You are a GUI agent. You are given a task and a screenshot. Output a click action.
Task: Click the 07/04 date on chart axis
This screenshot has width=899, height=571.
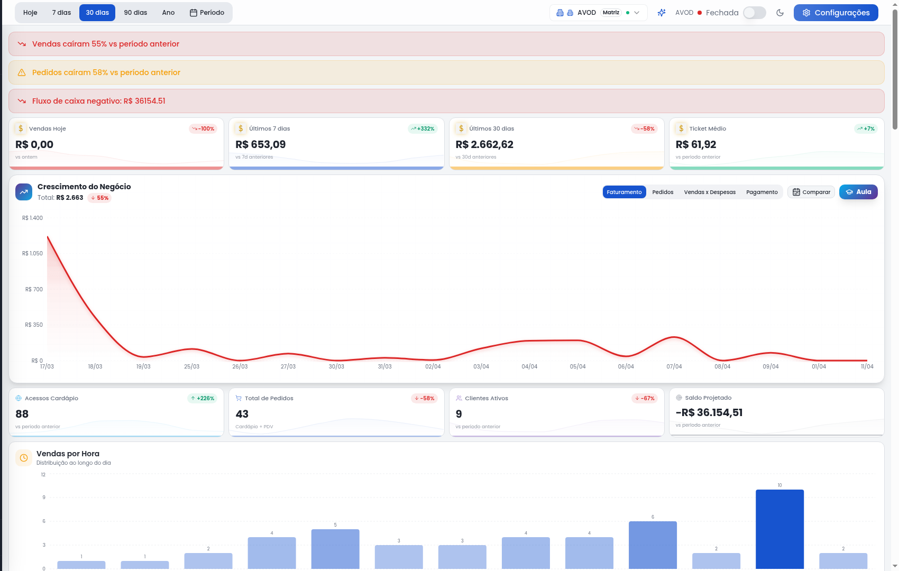click(674, 366)
